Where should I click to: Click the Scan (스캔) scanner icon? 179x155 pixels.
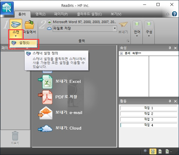click(16, 24)
